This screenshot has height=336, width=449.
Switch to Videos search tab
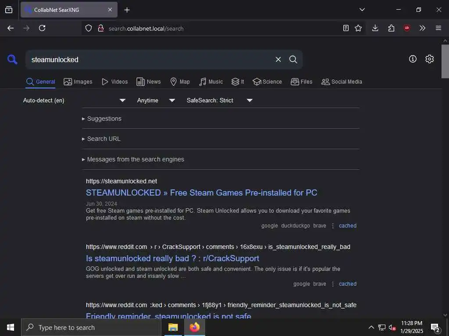tap(114, 82)
